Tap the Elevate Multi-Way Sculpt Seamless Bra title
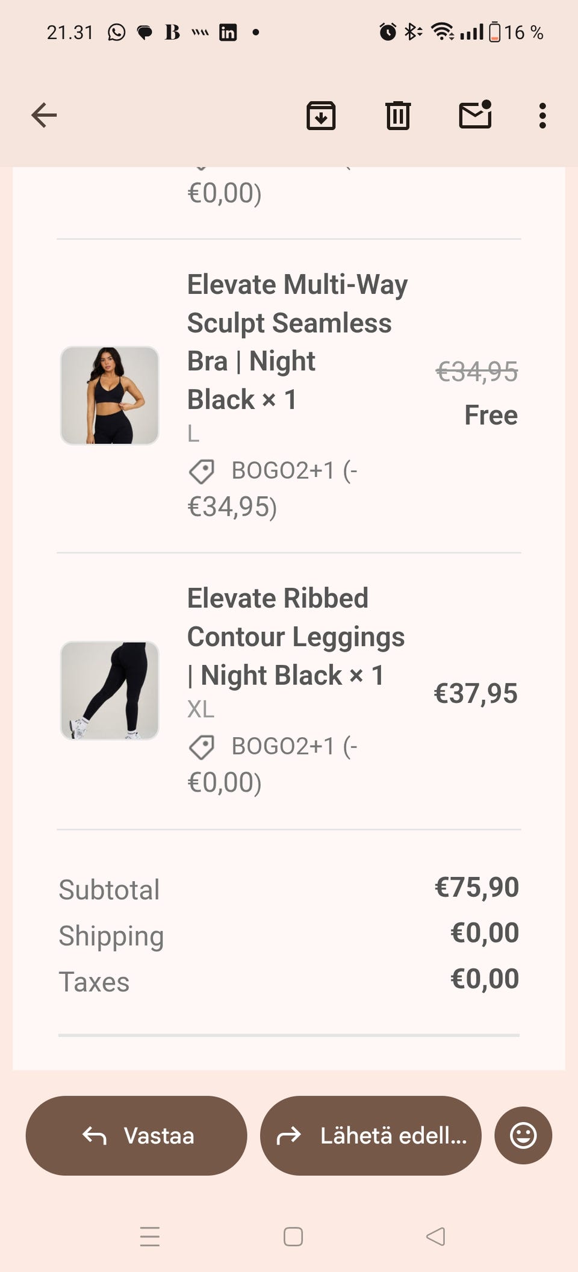The height and width of the screenshot is (1272, 578). [297, 341]
